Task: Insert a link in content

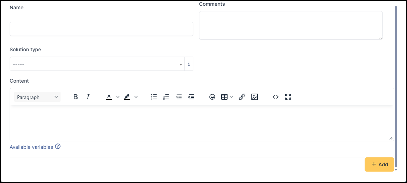Action: coord(242,97)
